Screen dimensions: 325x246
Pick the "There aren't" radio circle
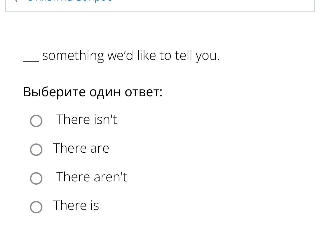pyautogui.click(x=36, y=178)
